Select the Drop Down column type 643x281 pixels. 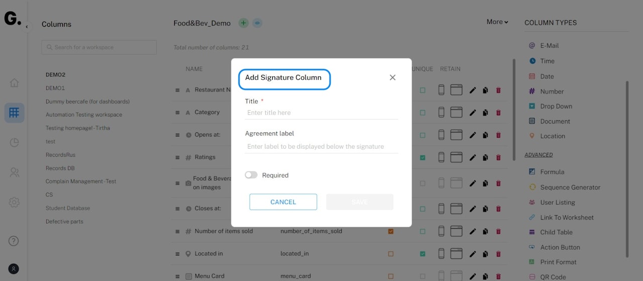click(556, 106)
